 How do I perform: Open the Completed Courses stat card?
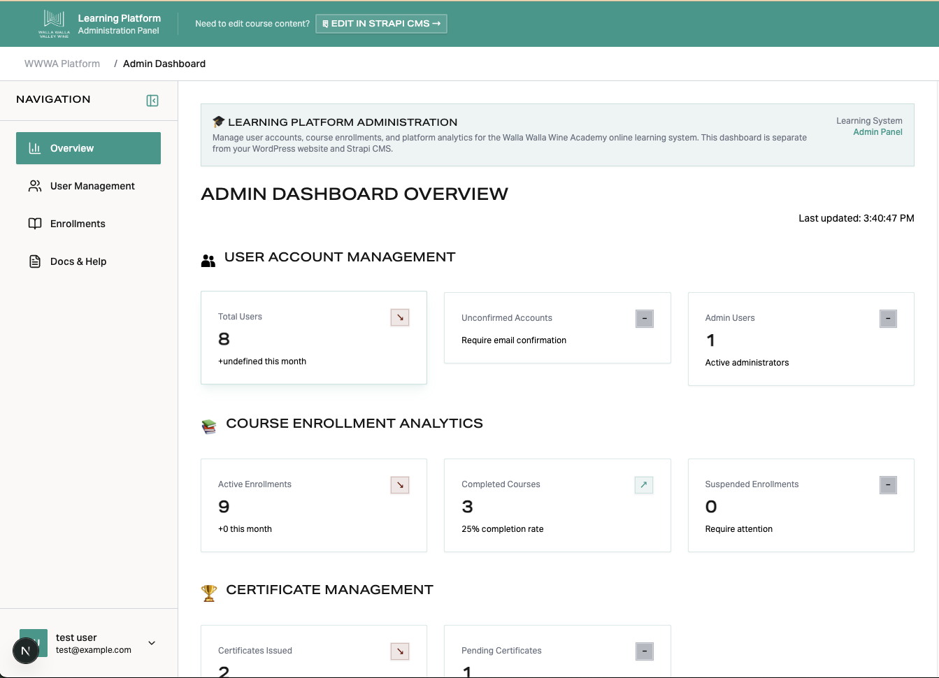tap(557, 505)
